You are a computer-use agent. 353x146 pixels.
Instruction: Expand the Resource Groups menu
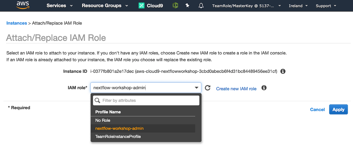click(105, 6)
